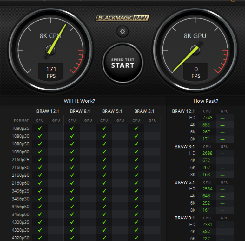Click the 2160p60 format row label

pyautogui.click(x=20, y=183)
